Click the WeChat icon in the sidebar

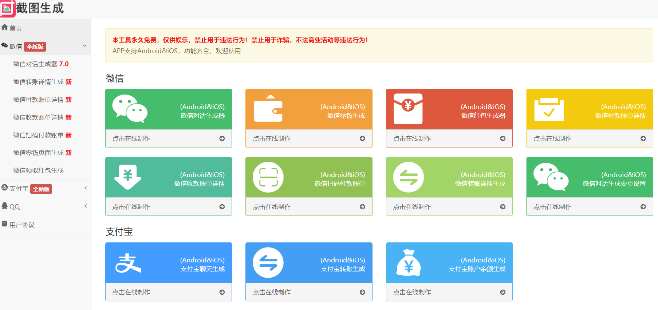pos(5,45)
